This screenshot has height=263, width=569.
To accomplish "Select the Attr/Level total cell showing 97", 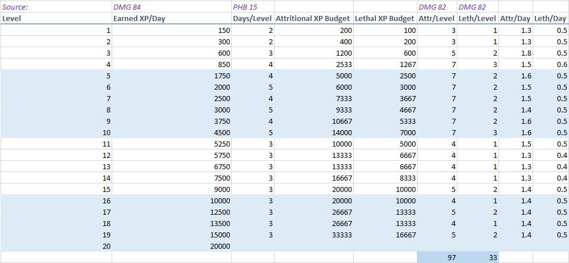I will [437, 257].
